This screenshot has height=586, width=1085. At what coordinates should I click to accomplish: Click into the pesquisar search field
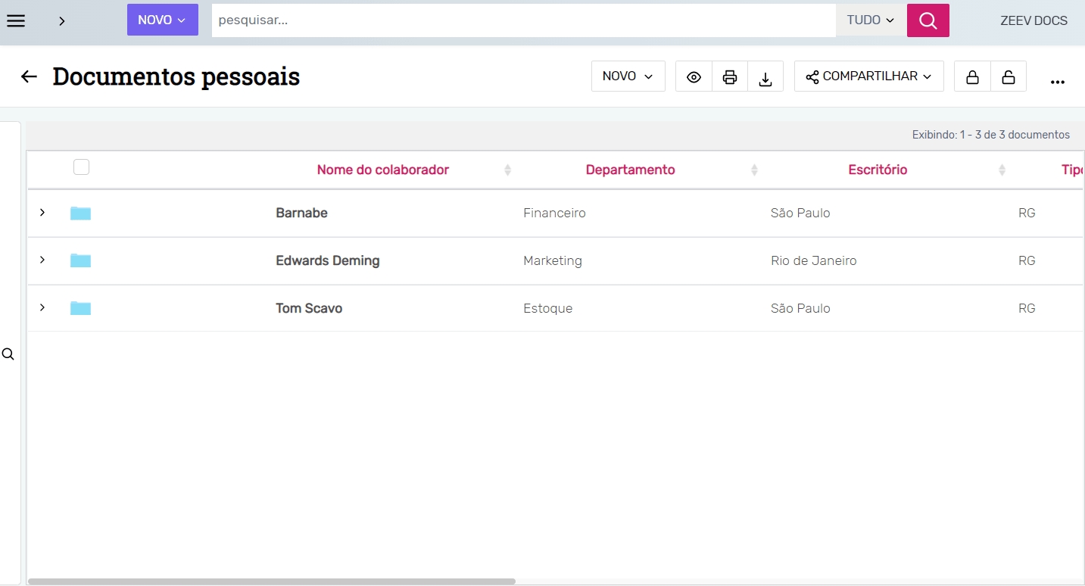tap(522, 20)
